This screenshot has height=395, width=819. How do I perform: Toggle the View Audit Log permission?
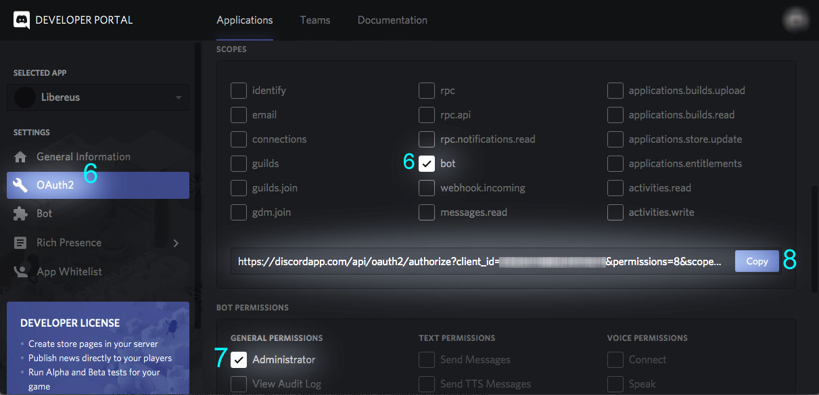(x=239, y=384)
